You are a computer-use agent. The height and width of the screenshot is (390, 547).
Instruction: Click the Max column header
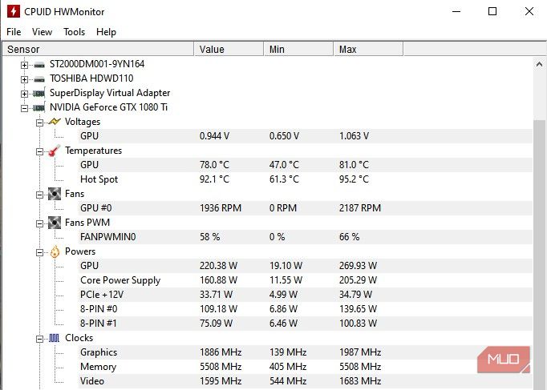coord(367,49)
